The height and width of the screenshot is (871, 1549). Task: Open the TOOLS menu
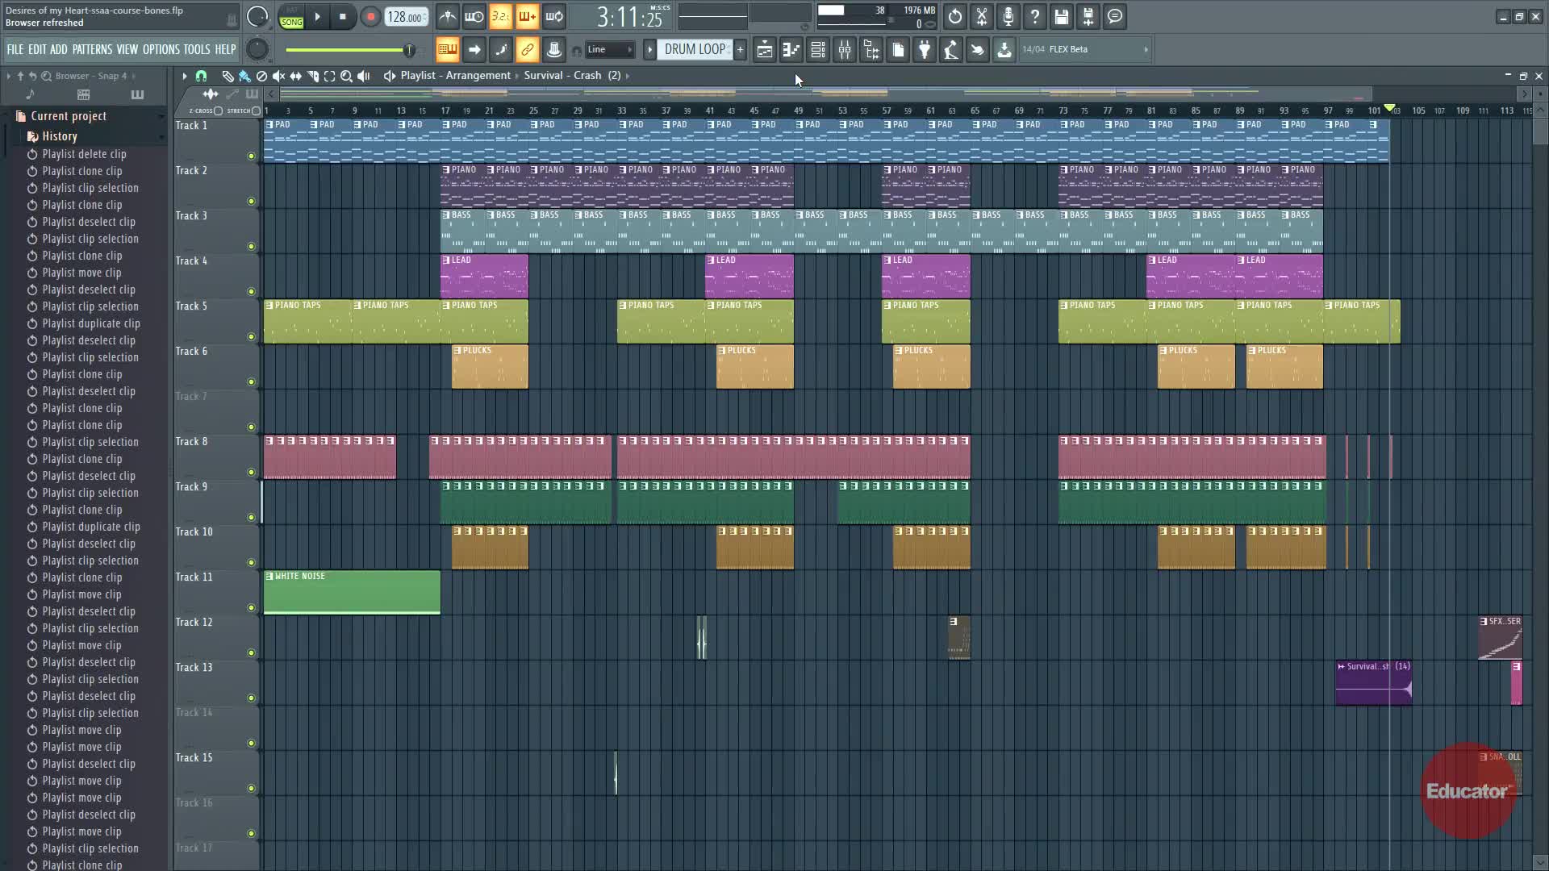coord(196,50)
